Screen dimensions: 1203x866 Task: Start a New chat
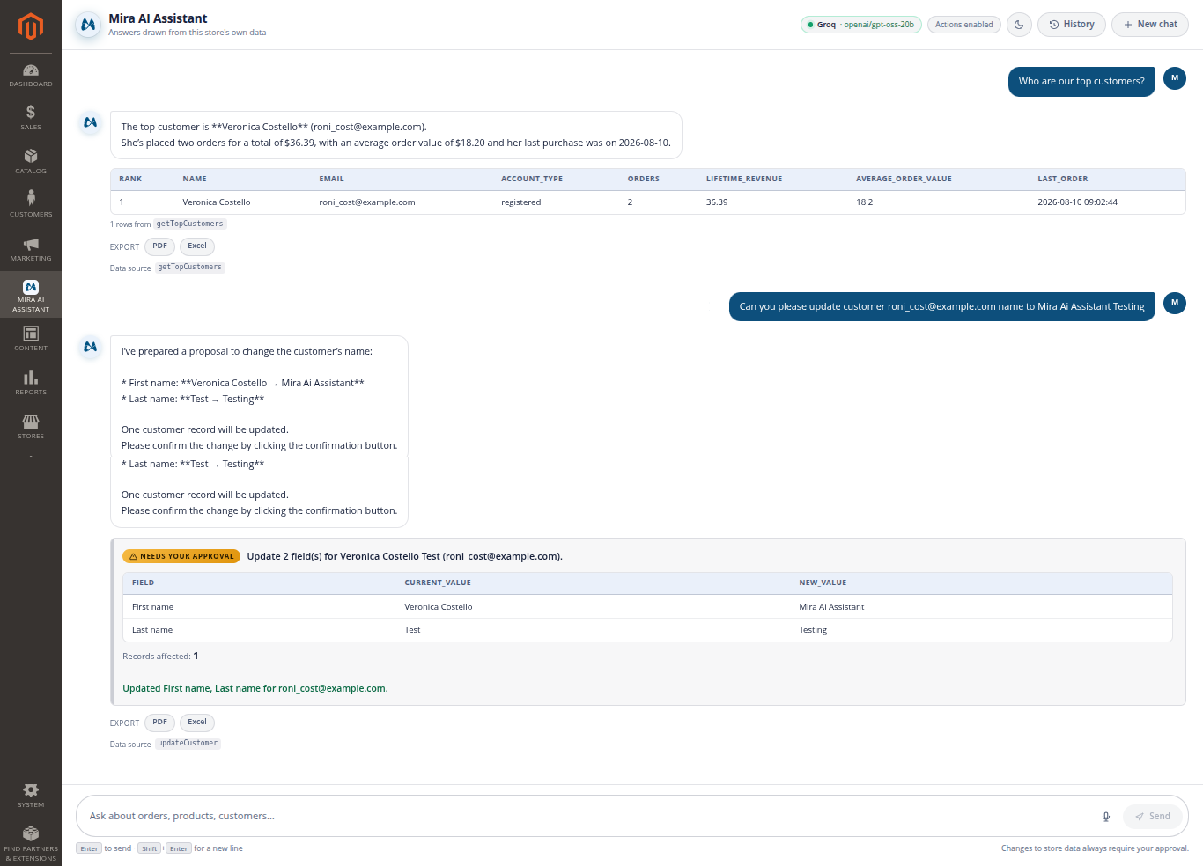point(1150,25)
